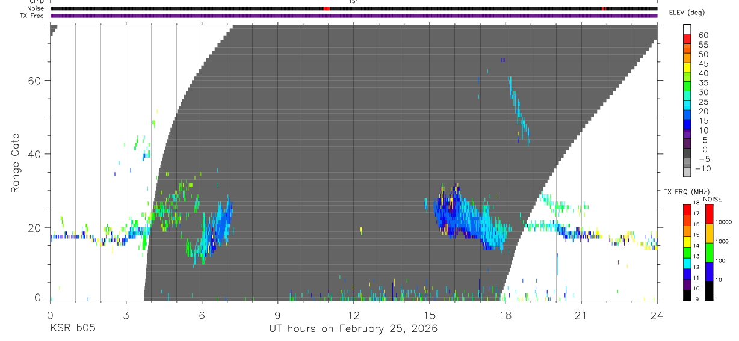Click the red 55–60 degree ELEV colorbar segment
This screenshot has height=341, width=739.
click(687, 39)
